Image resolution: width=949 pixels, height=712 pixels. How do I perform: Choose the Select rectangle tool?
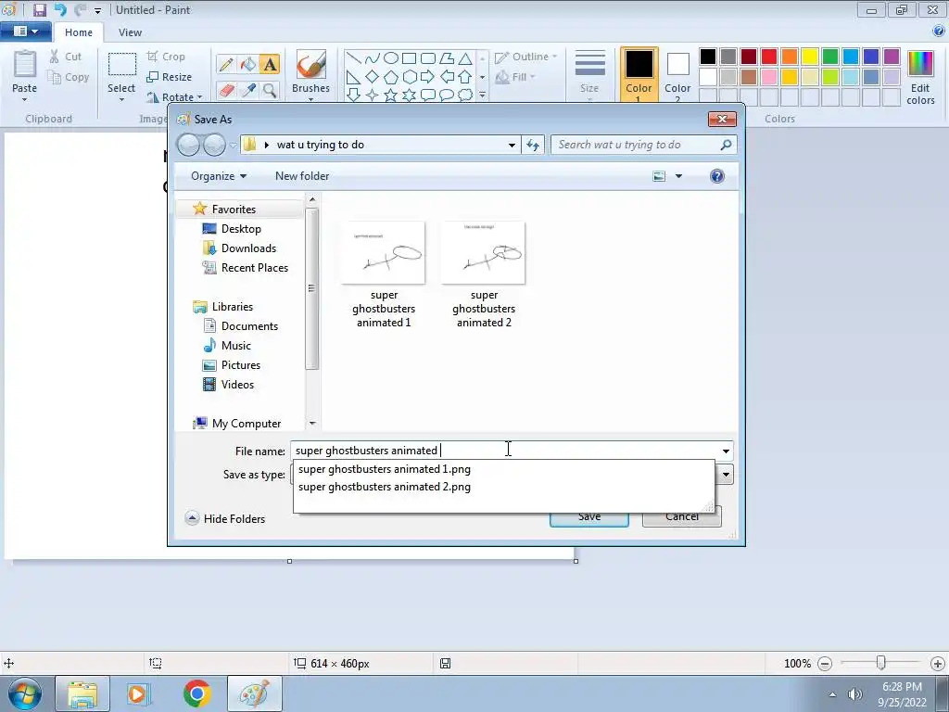pos(121,65)
